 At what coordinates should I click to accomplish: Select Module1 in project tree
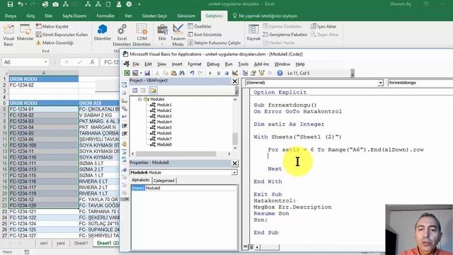tap(164, 105)
